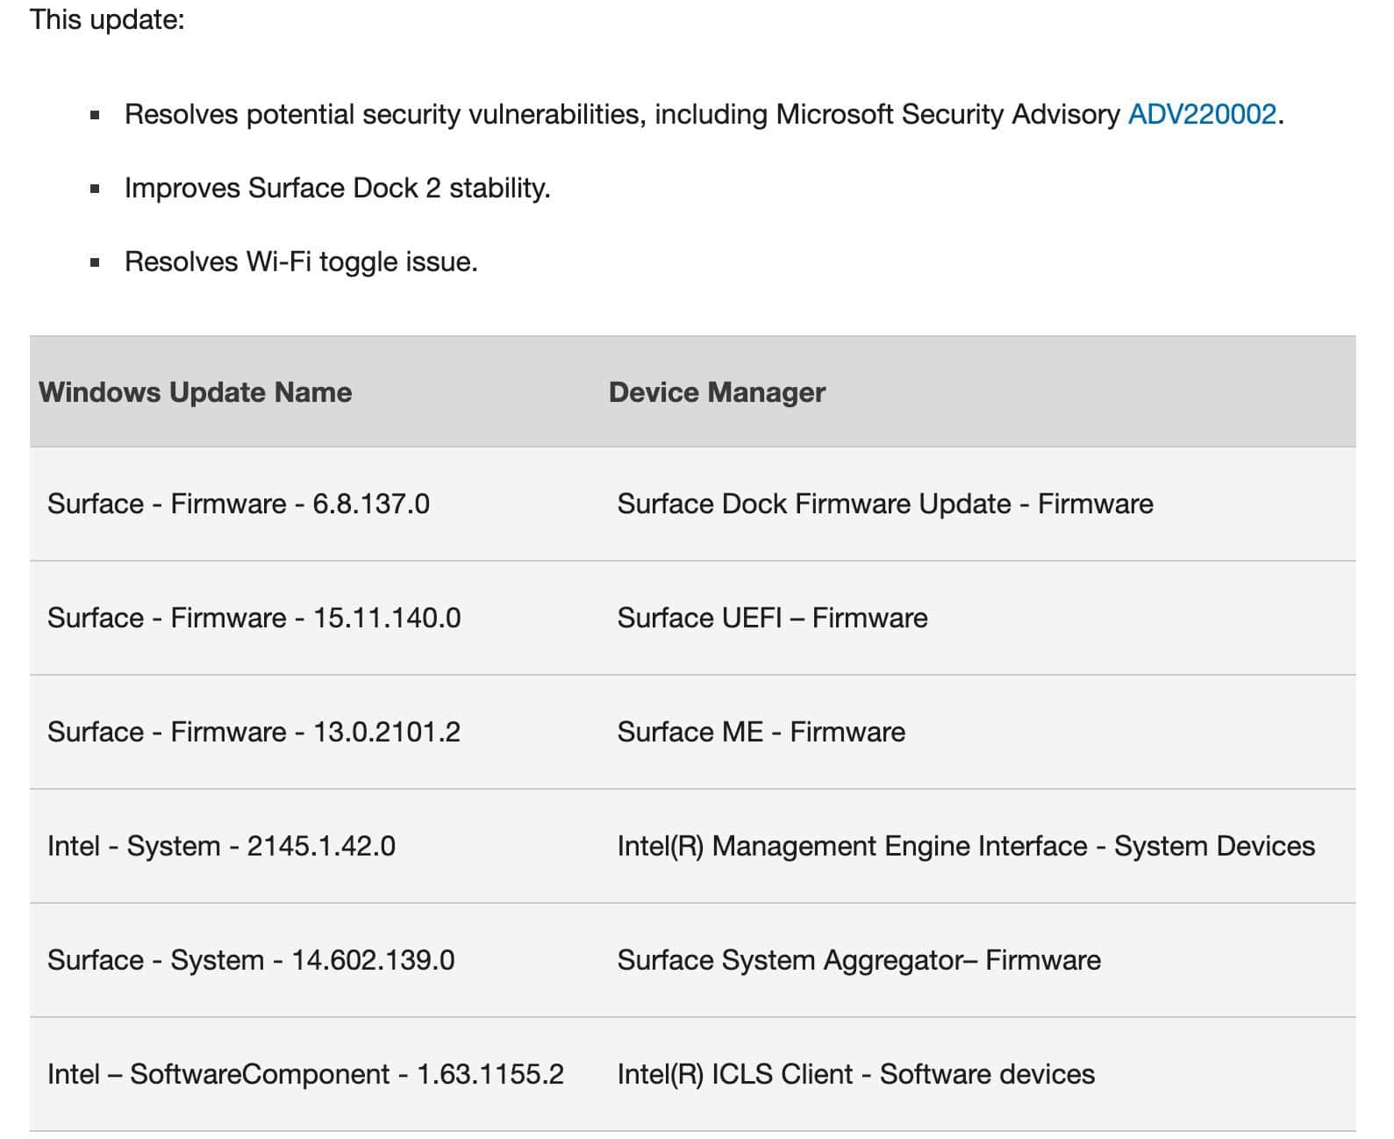The width and height of the screenshot is (1394, 1139).
Task: Select cell 'Surface - System - 14.602.139.0'
Action: point(251,960)
